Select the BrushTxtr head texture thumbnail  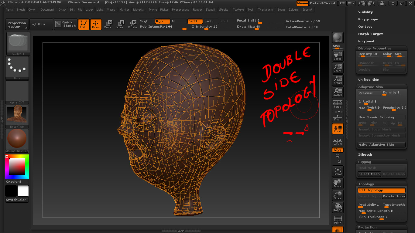coord(17,115)
